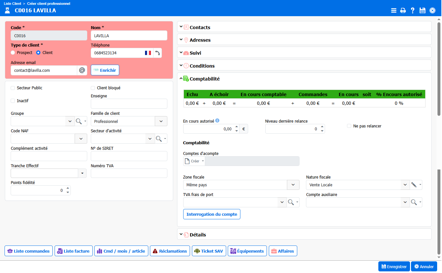Open the Liste facture tab button
442x273 pixels.
coord(73,251)
